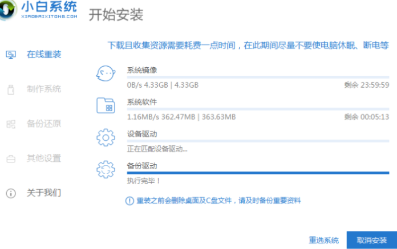This screenshot has width=397, height=249.
Task: Click the 关于我们 info icon
Action: [10, 194]
